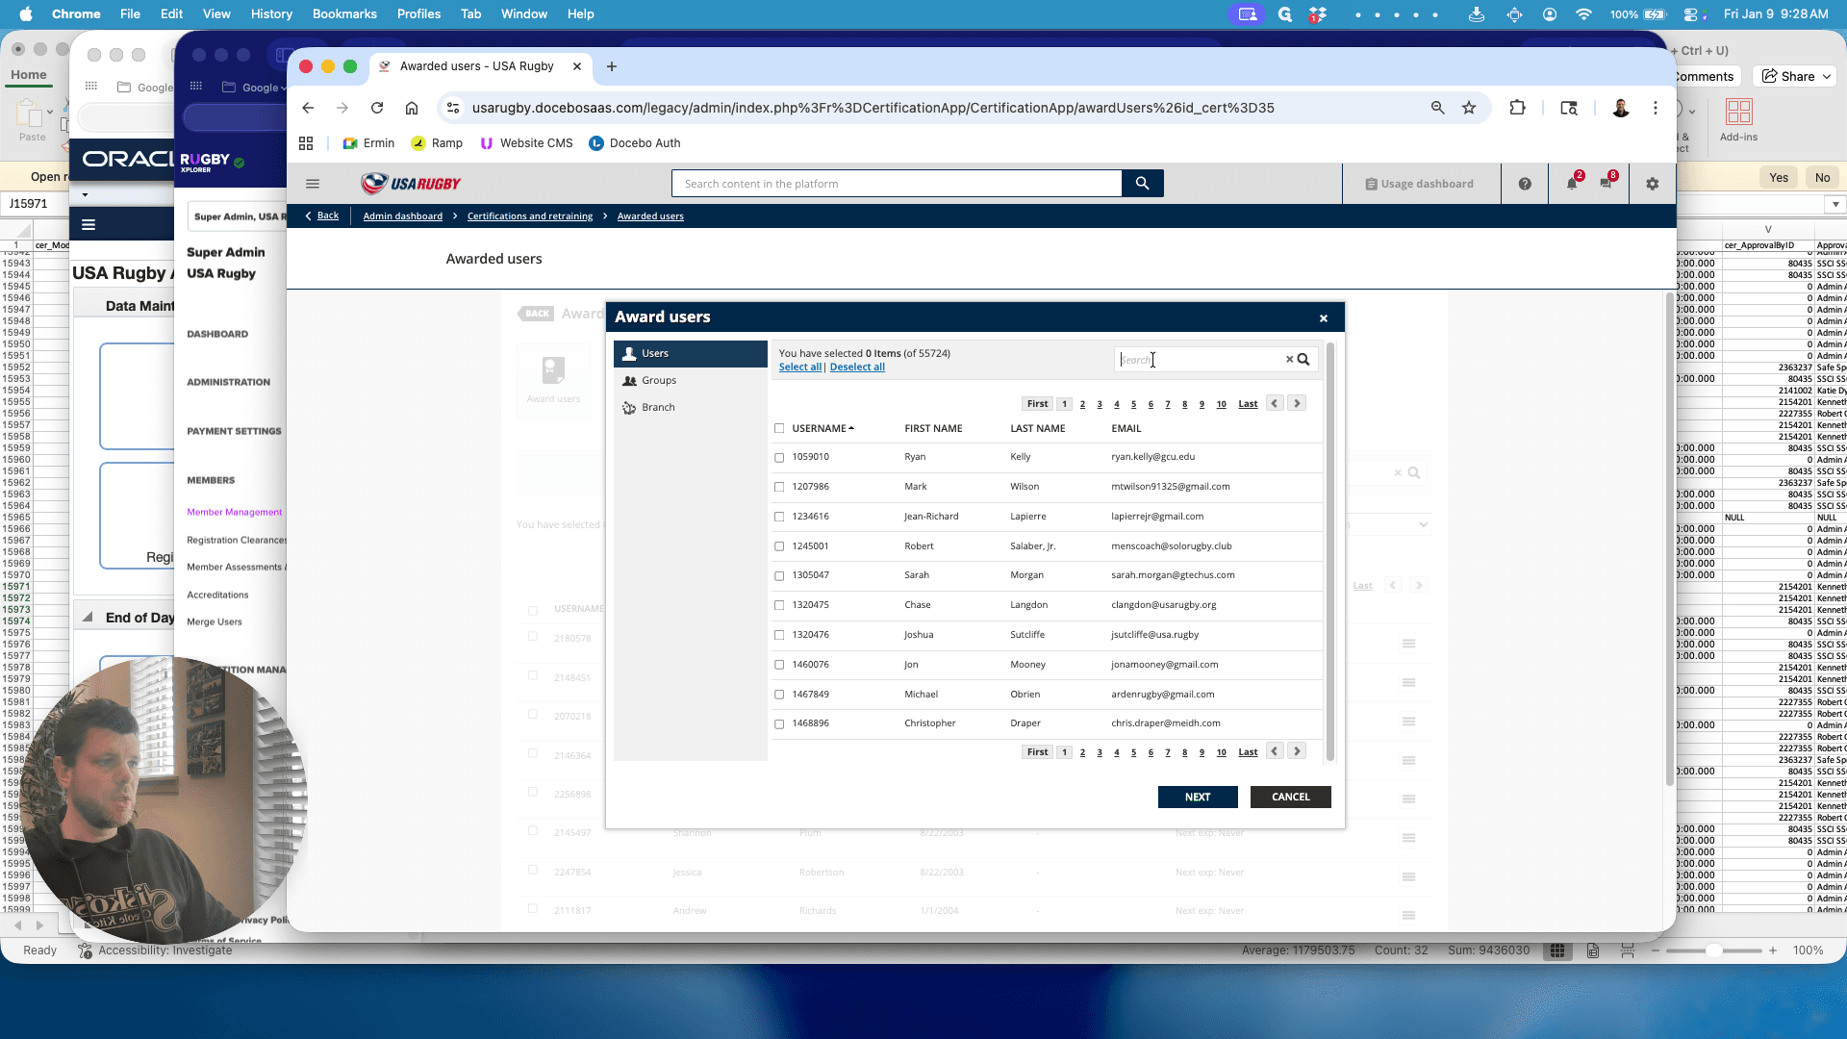Viewport: 1847px width, 1039px height.
Task: Select the Branch tab in dialog sidebar
Action: click(691, 407)
